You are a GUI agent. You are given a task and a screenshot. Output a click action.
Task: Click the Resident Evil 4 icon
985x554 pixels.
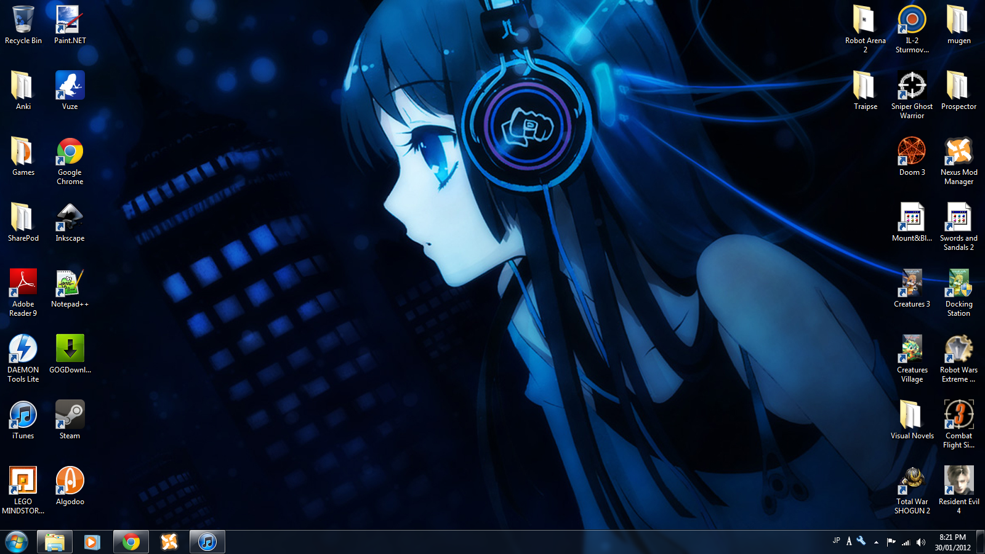959,490
